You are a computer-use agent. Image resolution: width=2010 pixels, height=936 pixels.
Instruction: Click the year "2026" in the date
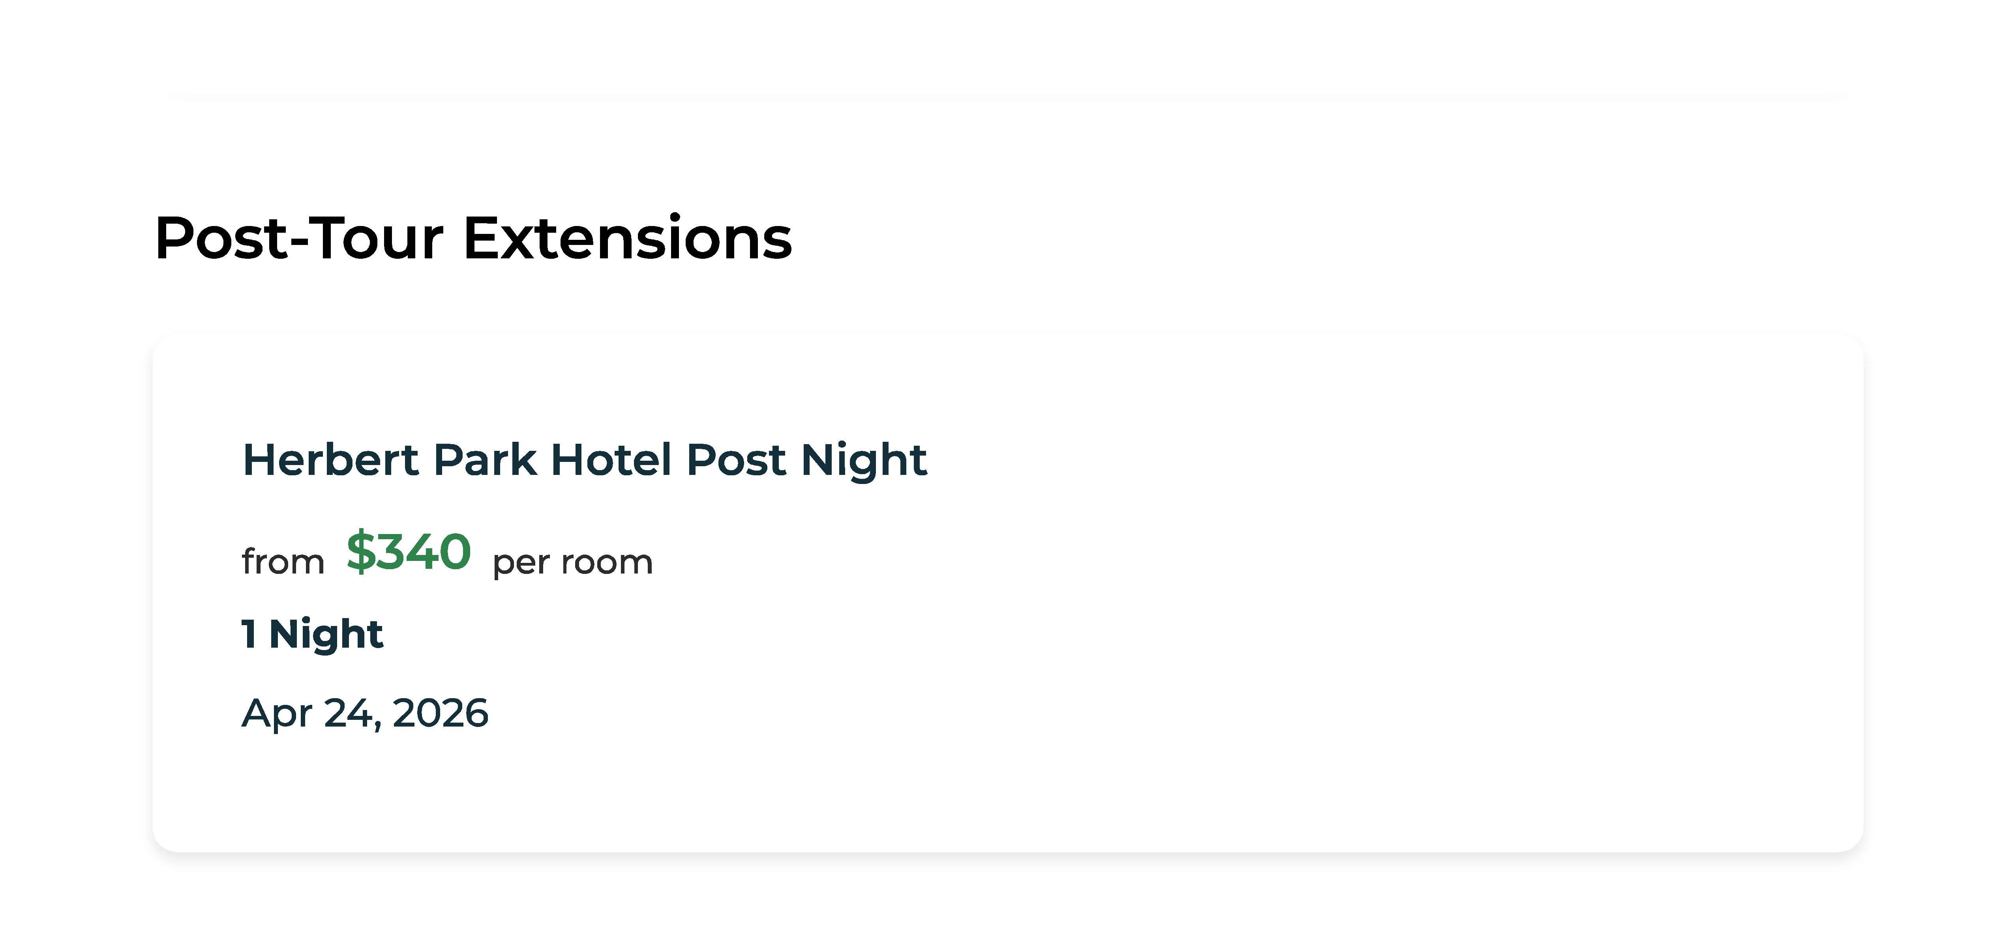(440, 713)
